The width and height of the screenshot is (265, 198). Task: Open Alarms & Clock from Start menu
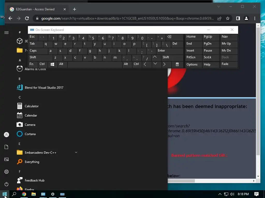click(47, 69)
